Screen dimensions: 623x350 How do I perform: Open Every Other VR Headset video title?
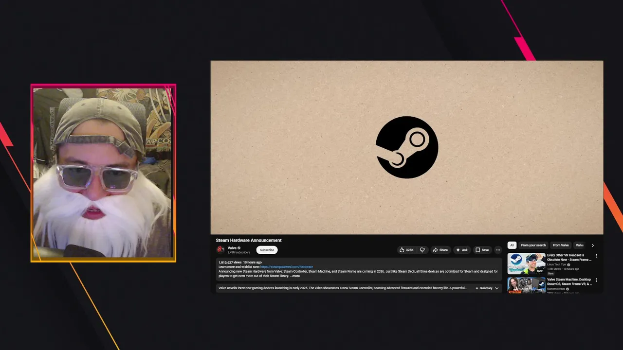point(569,258)
